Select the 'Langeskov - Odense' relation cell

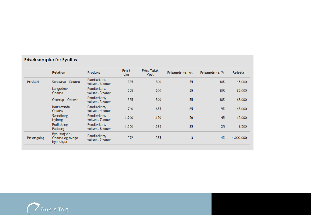click(61, 91)
